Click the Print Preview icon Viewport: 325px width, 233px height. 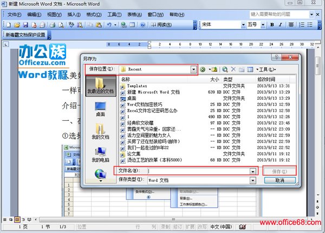point(61,25)
